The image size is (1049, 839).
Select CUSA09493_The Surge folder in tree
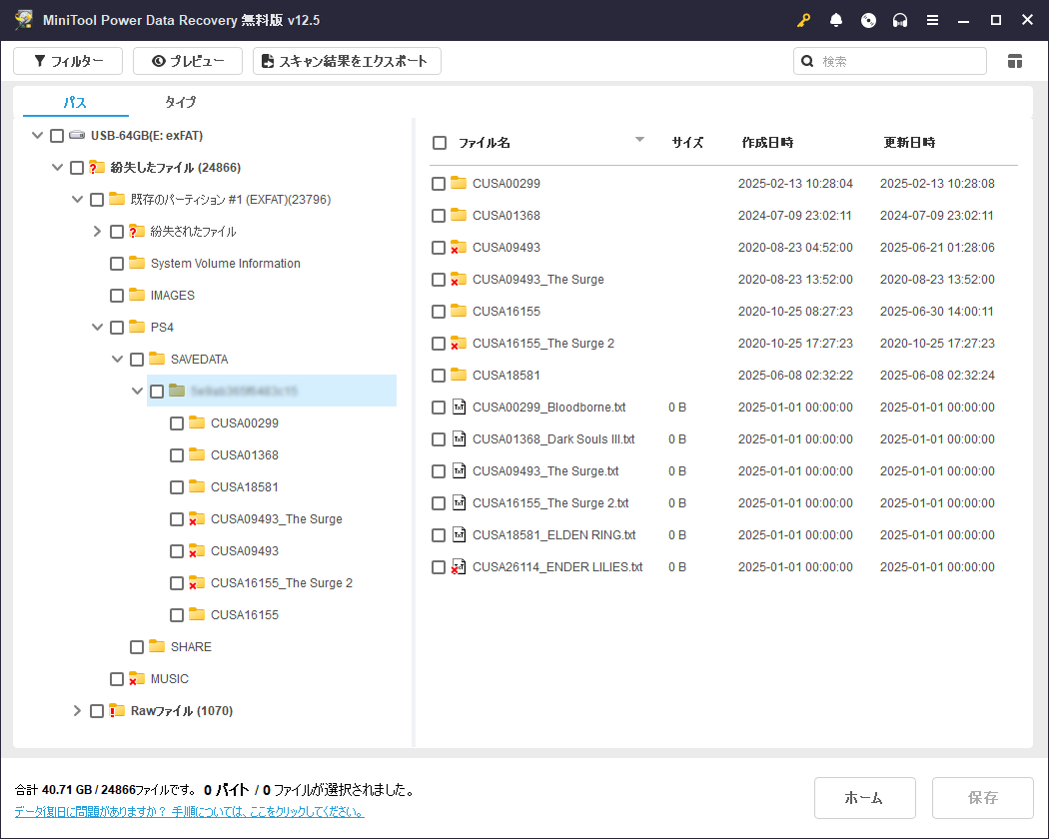click(277, 519)
